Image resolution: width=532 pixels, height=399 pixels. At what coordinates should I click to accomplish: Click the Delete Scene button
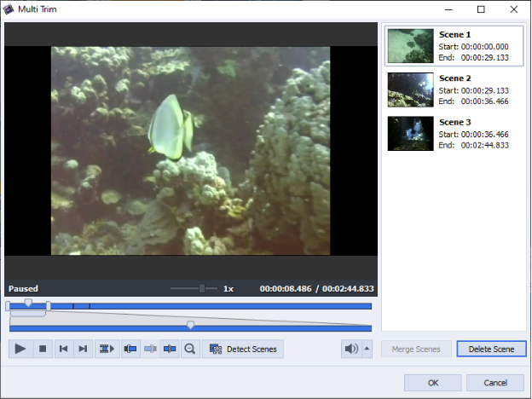(492, 349)
